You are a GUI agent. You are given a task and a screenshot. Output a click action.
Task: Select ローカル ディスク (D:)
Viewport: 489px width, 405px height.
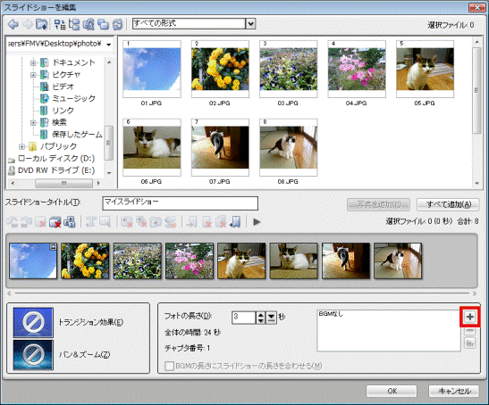click(x=56, y=159)
